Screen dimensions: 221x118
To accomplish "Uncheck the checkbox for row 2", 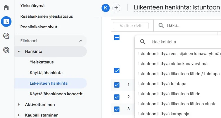I will coord(117,97).
